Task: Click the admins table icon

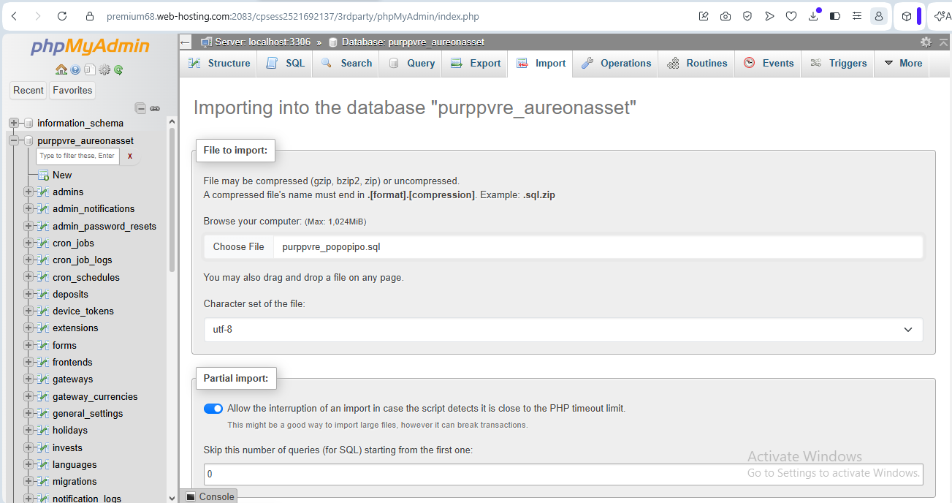Action: click(x=43, y=192)
